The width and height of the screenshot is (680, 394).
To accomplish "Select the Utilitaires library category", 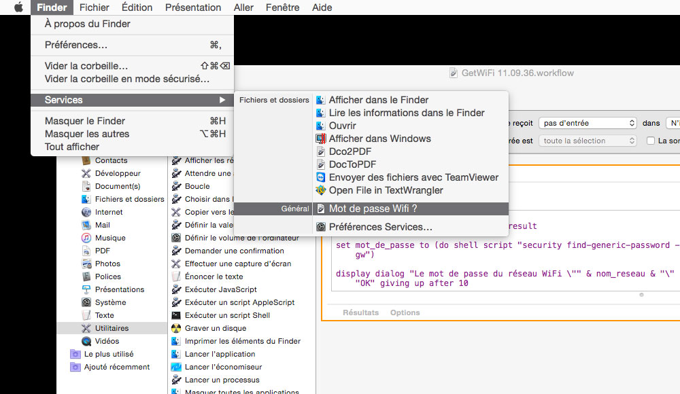I will [x=112, y=328].
